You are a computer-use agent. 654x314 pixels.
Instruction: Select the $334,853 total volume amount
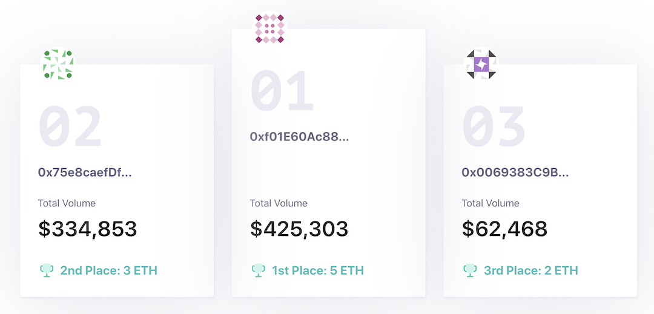[x=87, y=229]
